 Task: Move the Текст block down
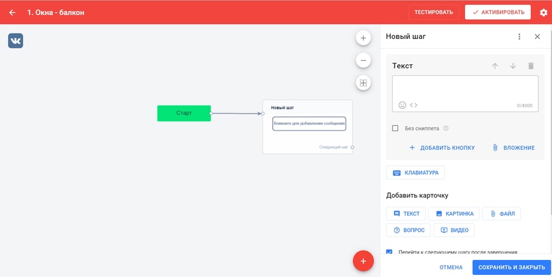tap(513, 66)
